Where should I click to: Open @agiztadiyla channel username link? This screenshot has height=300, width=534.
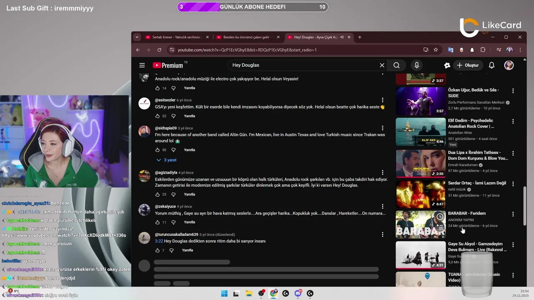click(x=166, y=172)
